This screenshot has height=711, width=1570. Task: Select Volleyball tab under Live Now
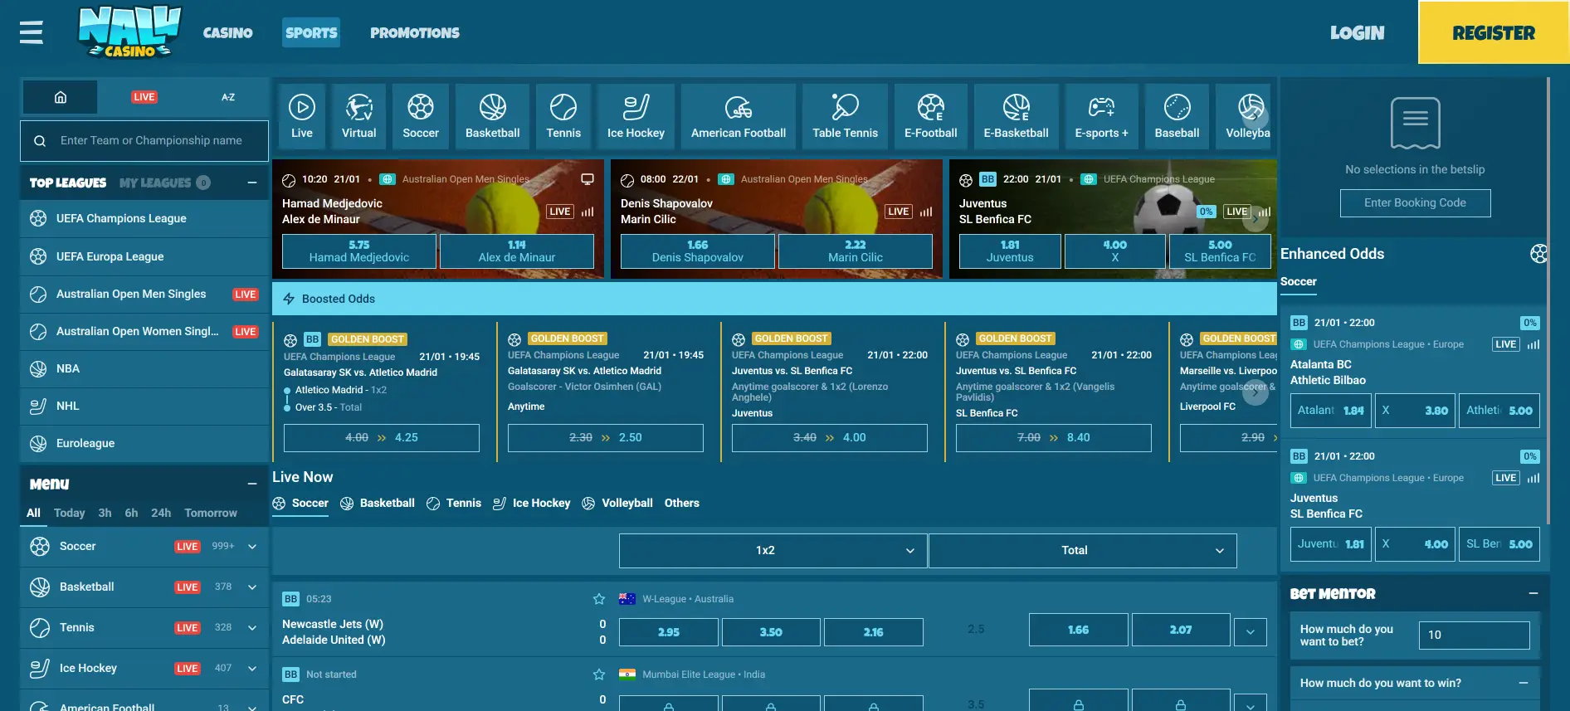pyautogui.click(x=617, y=504)
